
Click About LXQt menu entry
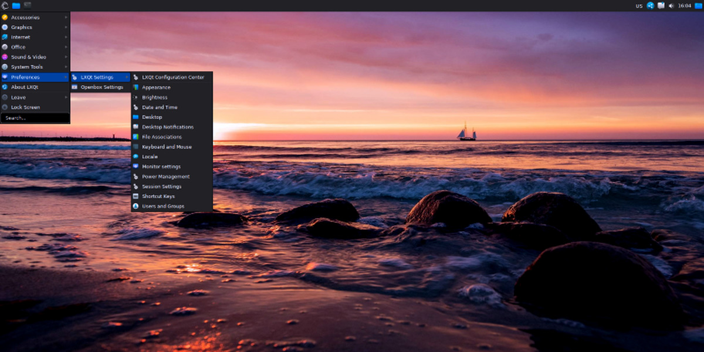(25, 87)
